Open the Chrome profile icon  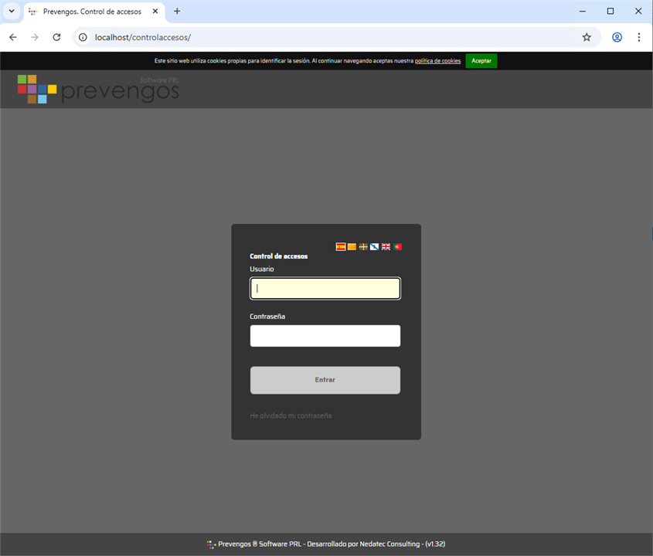pos(617,37)
